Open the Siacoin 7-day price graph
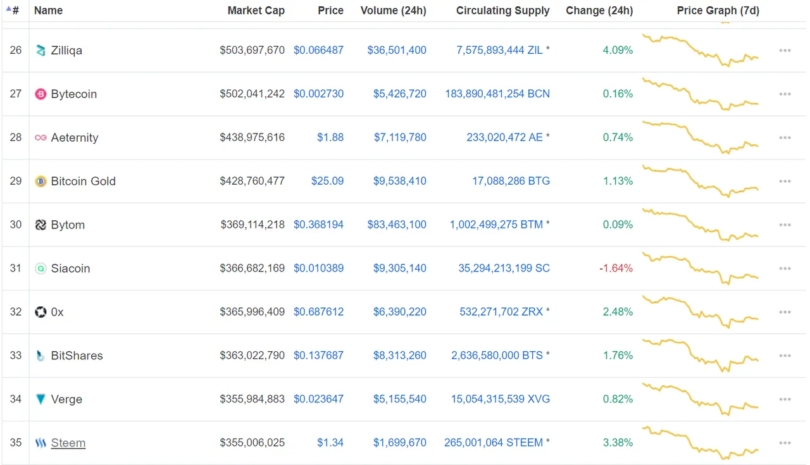 click(701, 268)
